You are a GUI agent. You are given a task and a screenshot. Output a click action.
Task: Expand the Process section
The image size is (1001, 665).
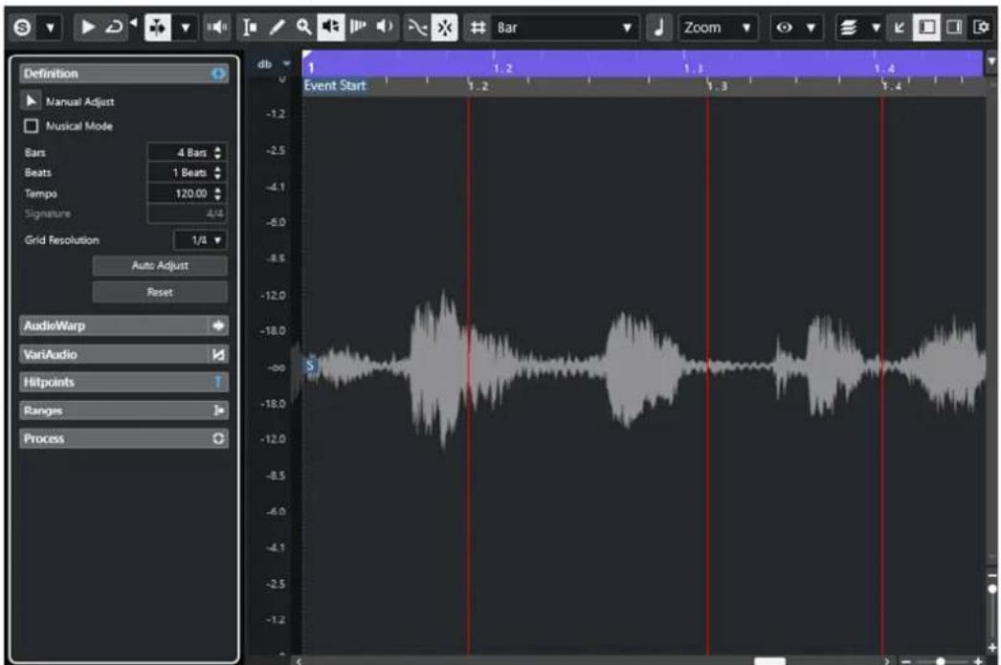123,438
